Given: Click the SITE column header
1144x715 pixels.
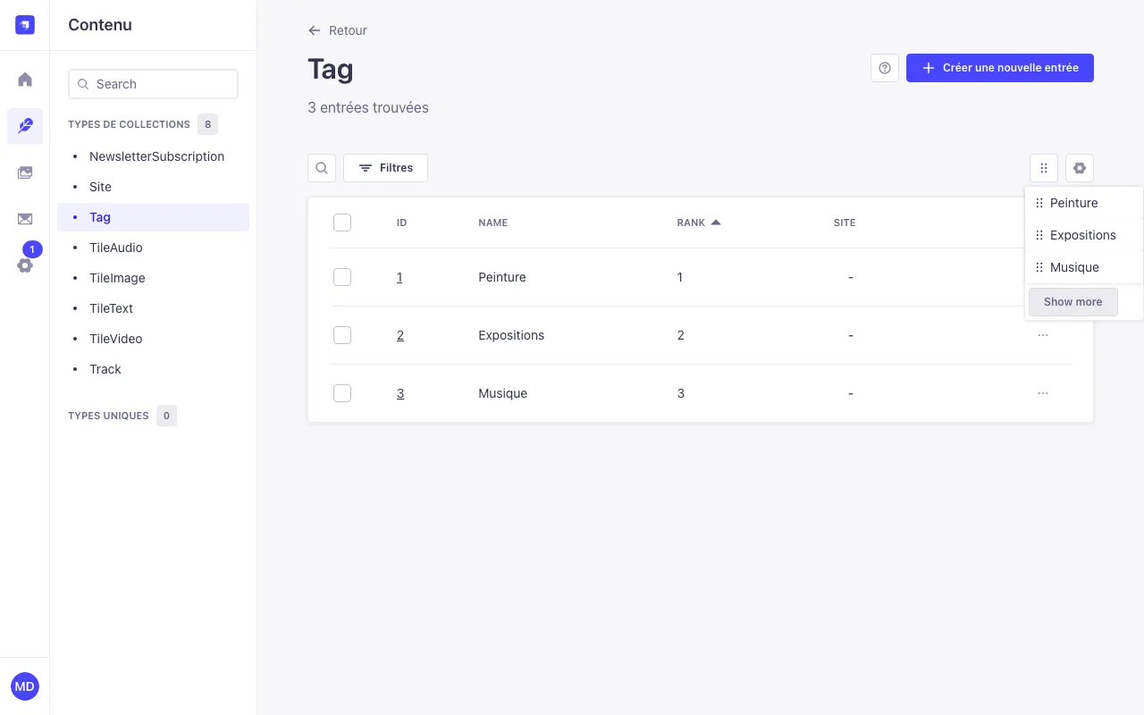Looking at the screenshot, I should (x=845, y=223).
